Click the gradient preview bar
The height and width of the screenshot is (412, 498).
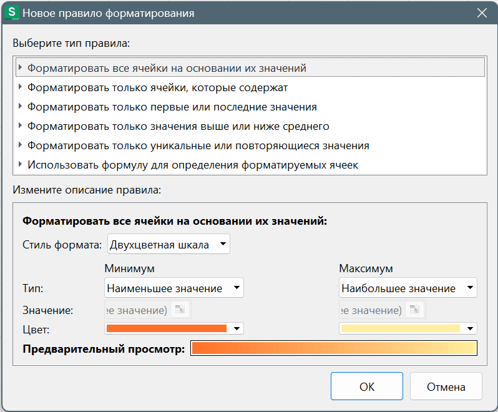(334, 348)
